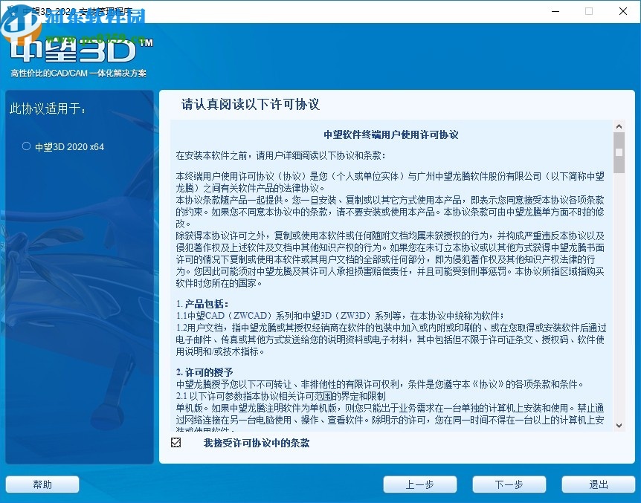Click the scrollbar up arrow
The width and height of the screenshot is (641, 503).
click(619, 126)
